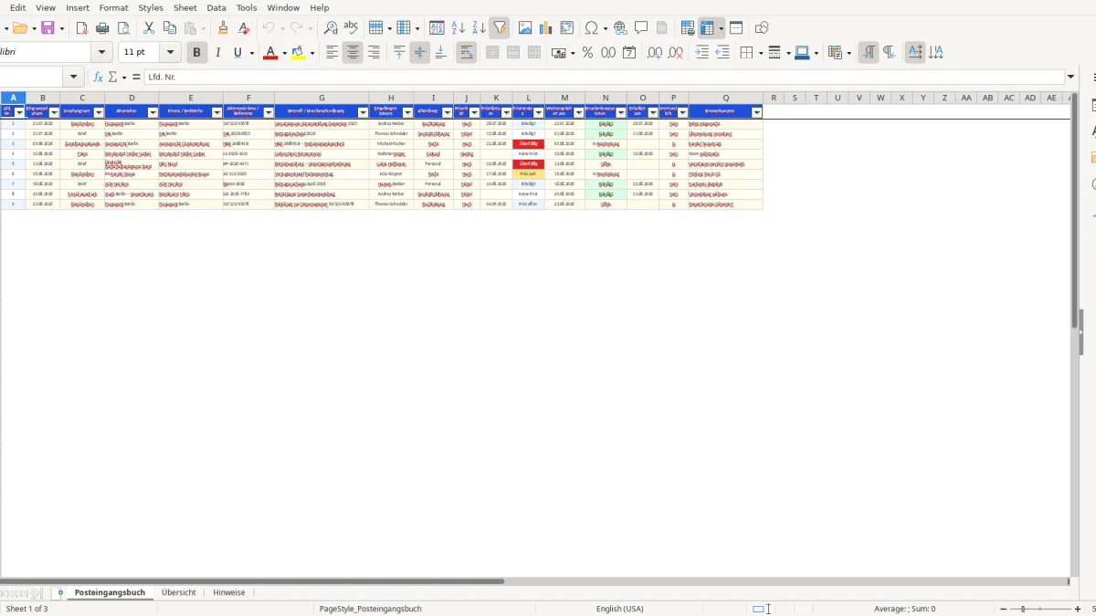The width and height of the screenshot is (1096, 616).
Task: Open Find & Replace icon
Action: point(331,28)
